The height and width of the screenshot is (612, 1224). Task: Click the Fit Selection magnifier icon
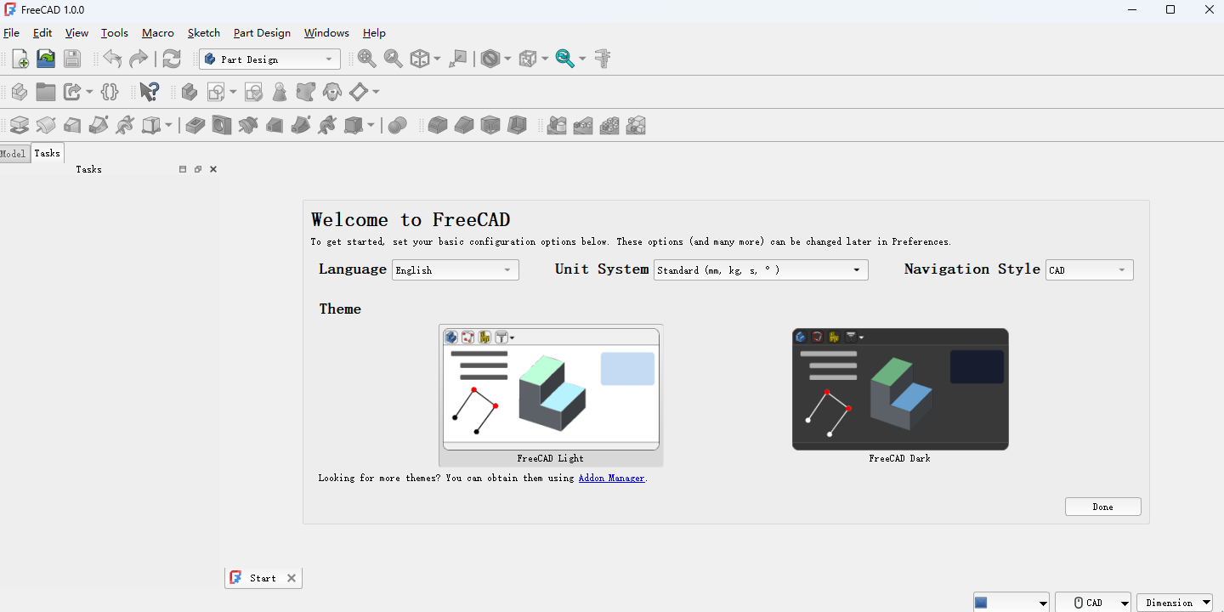pos(393,59)
